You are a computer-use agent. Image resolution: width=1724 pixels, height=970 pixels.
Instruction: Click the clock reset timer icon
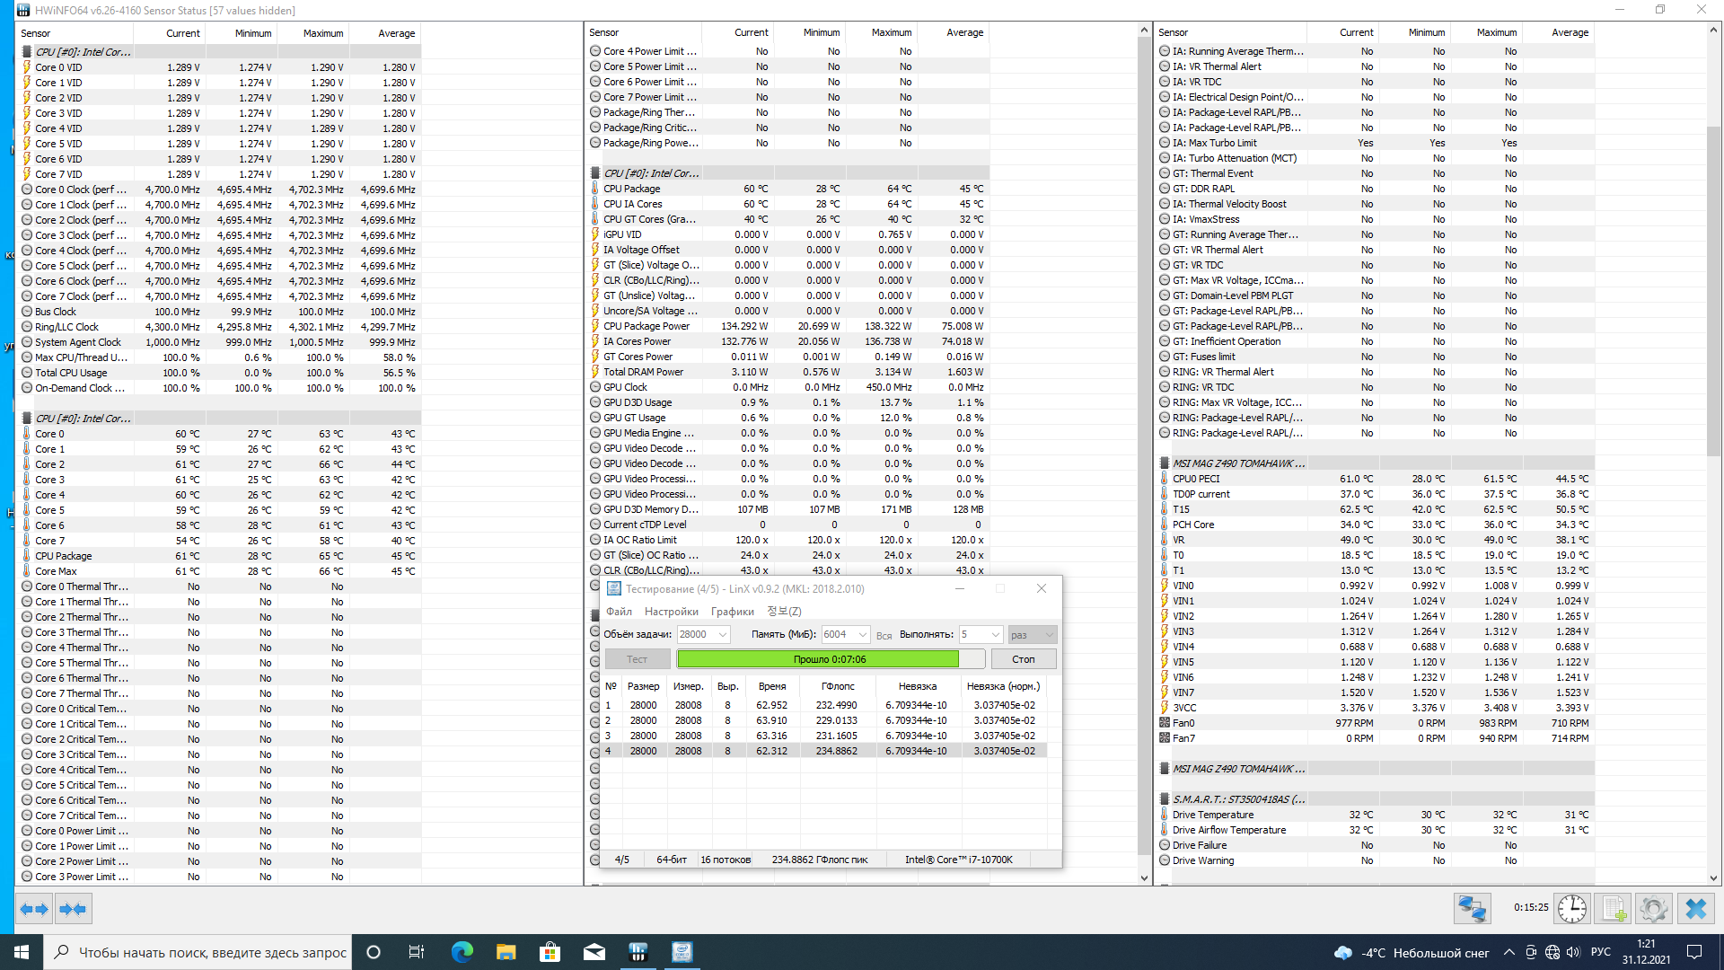(1571, 909)
